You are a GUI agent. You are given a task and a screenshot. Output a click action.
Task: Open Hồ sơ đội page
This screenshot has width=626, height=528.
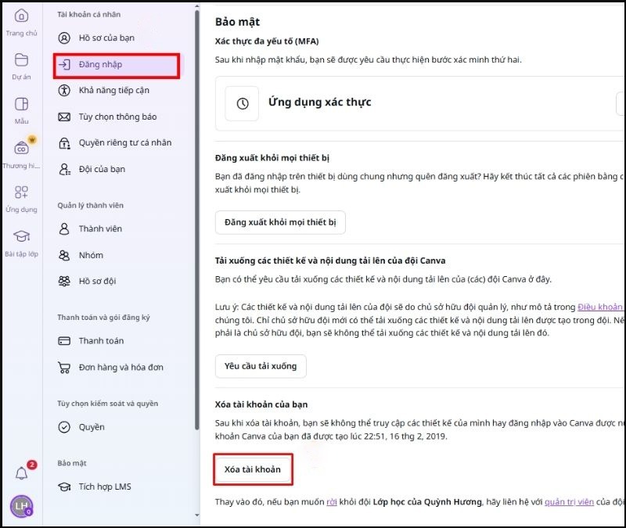click(97, 281)
